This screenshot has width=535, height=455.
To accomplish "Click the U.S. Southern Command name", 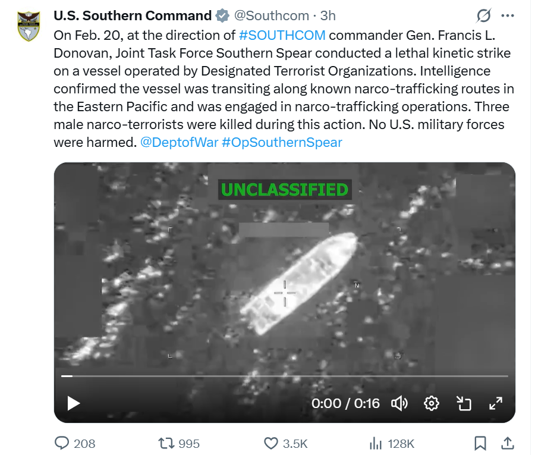I will coord(133,15).
